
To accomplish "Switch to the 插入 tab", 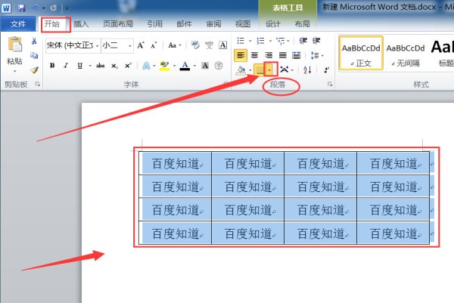I will tap(81, 23).
